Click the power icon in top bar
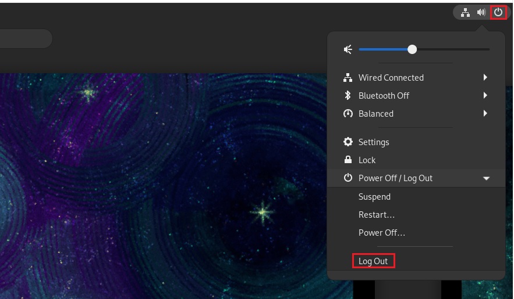 pyautogui.click(x=498, y=12)
